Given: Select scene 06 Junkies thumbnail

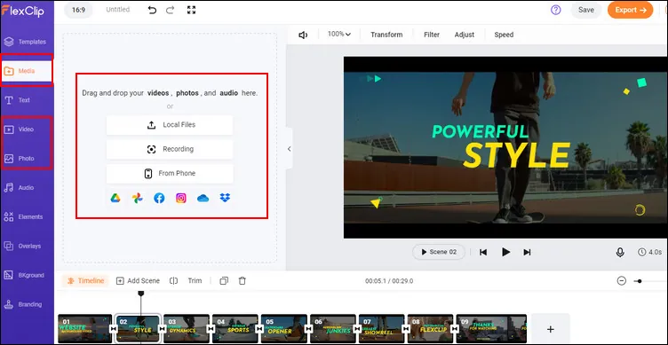Looking at the screenshot, I should (333, 328).
